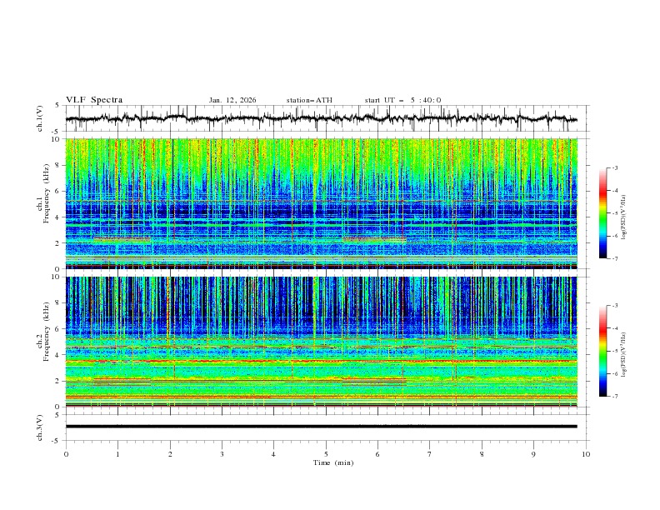
Task: Click the log(PSD) label beside ch.2 colorbar
Action: (624, 354)
